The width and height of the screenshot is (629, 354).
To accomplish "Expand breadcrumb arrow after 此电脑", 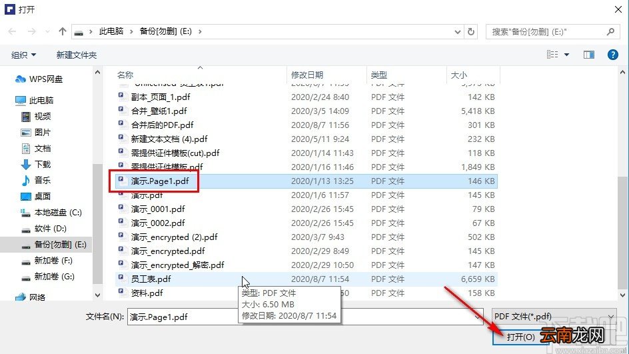I will 131,32.
